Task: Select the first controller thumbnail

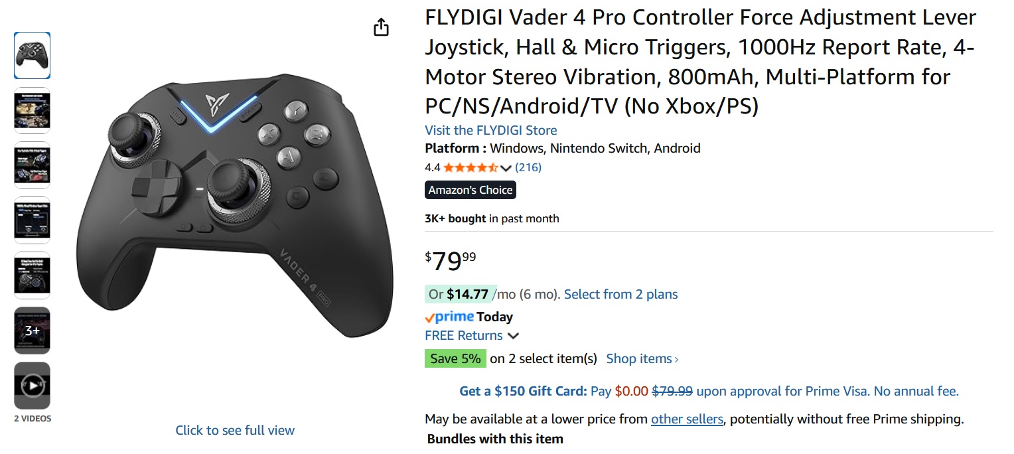Action: (x=32, y=56)
